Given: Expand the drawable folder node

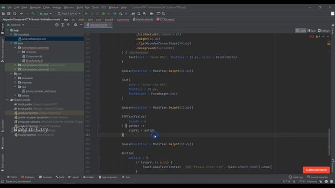Looking at the screenshot, I should [x=15, y=78].
